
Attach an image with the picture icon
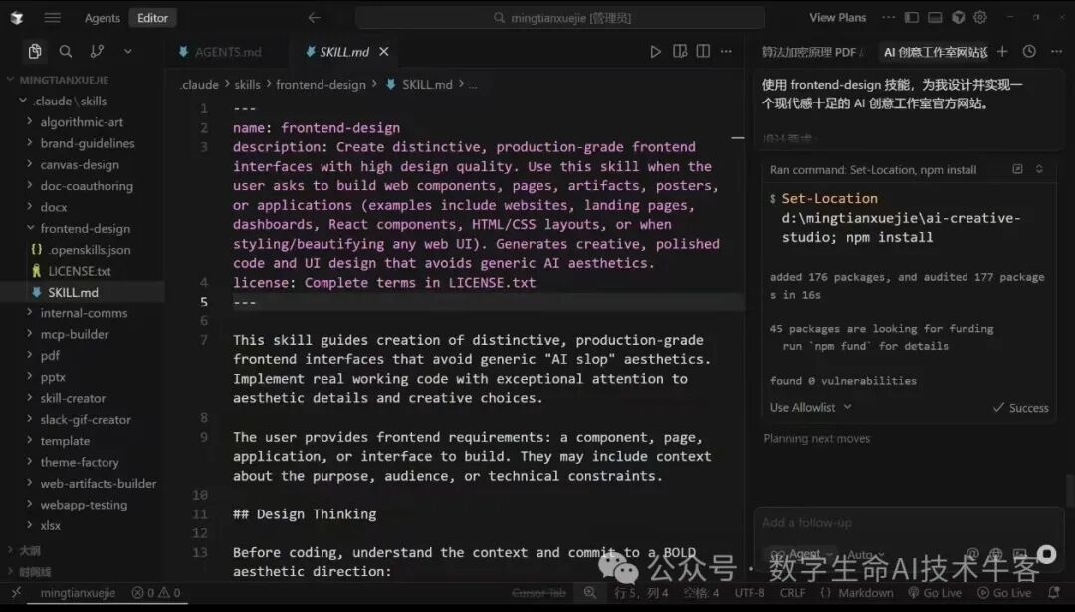(x=1019, y=553)
